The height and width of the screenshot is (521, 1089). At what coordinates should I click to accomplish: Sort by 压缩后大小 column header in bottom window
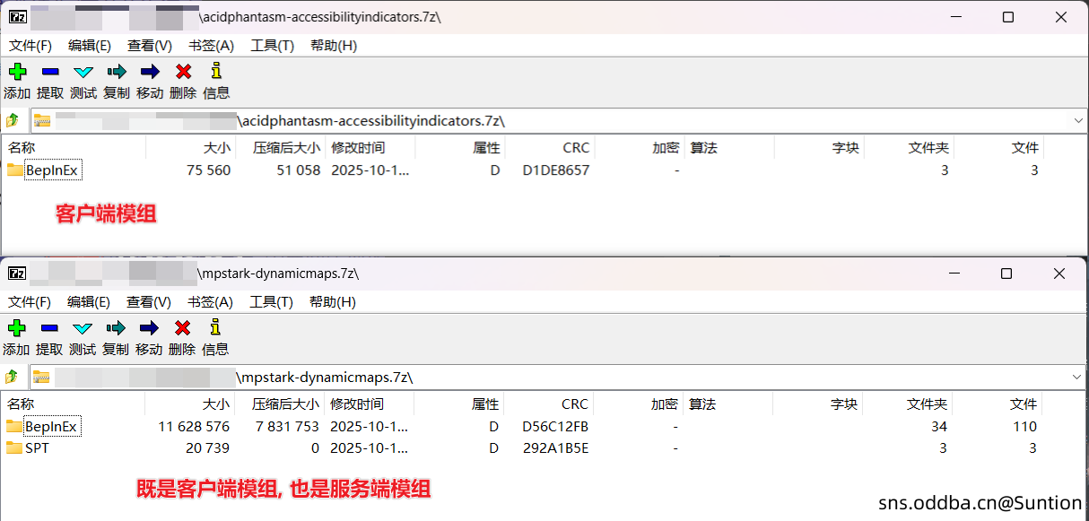[x=285, y=404]
